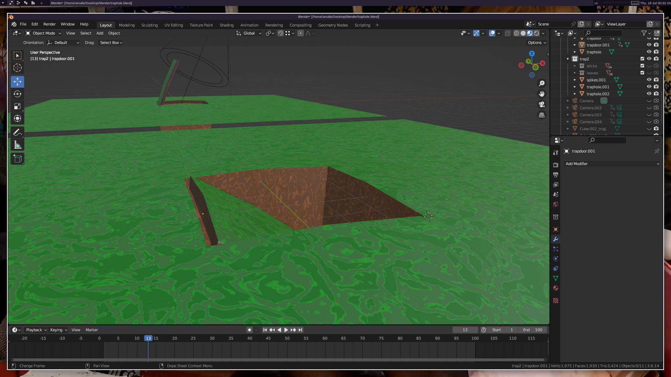Open the Material properties tab
The width and height of the screenshot is (671, 377).
point(556,288)
